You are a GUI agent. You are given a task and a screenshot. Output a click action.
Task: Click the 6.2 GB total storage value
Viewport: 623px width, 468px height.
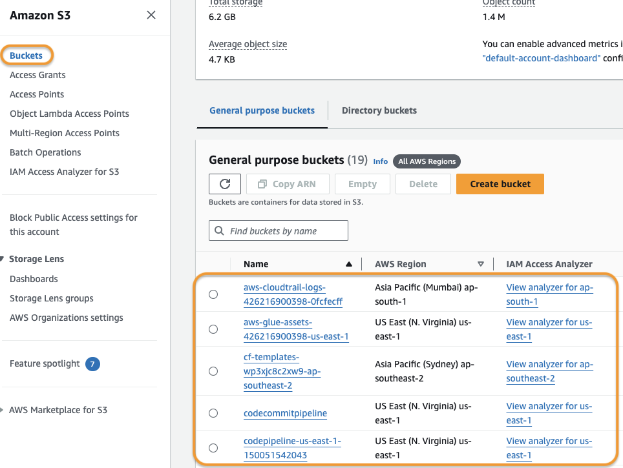click(x=222, y=17)
